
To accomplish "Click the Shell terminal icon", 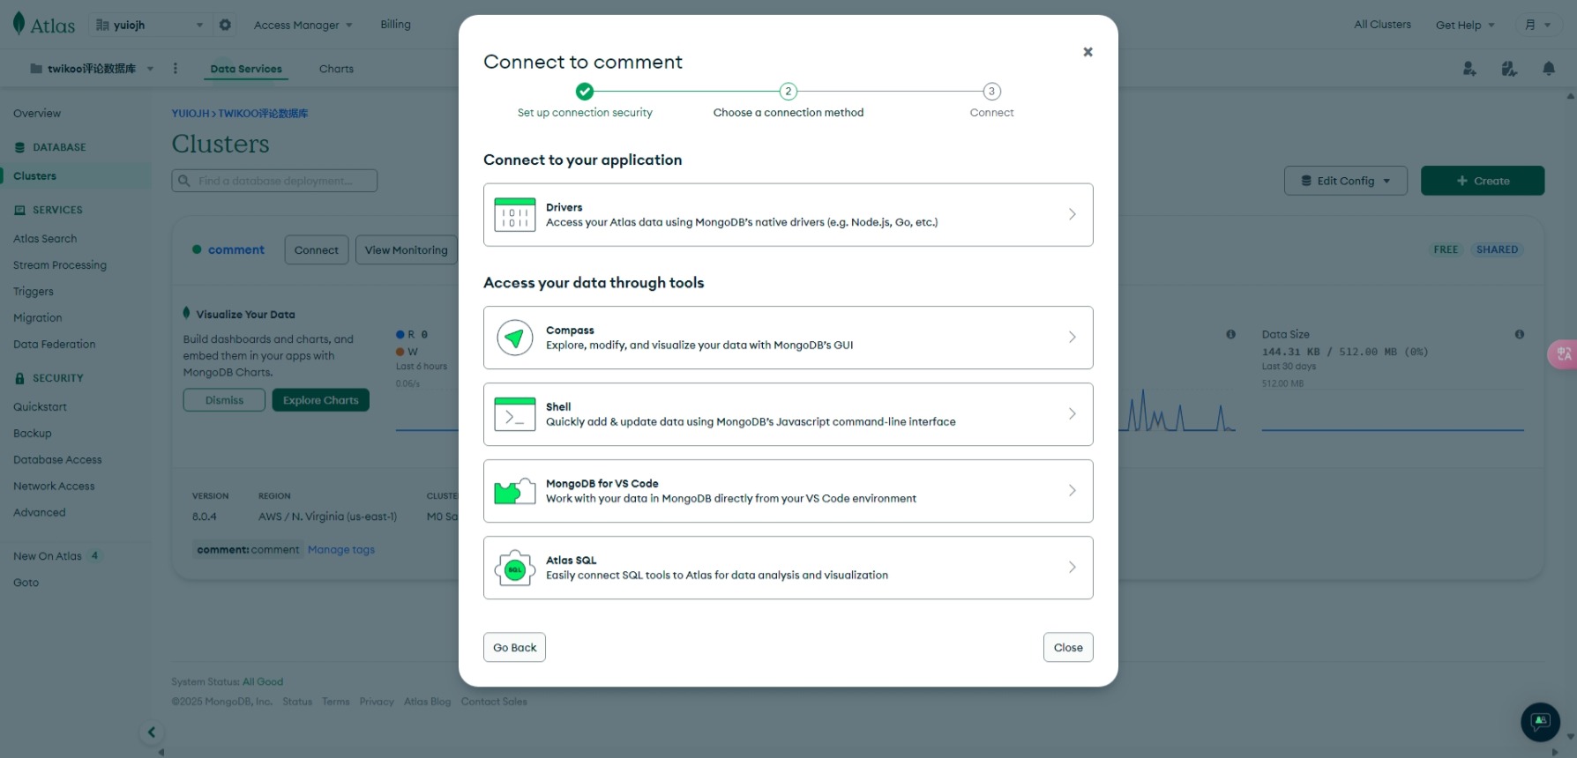I will point(515,414).
